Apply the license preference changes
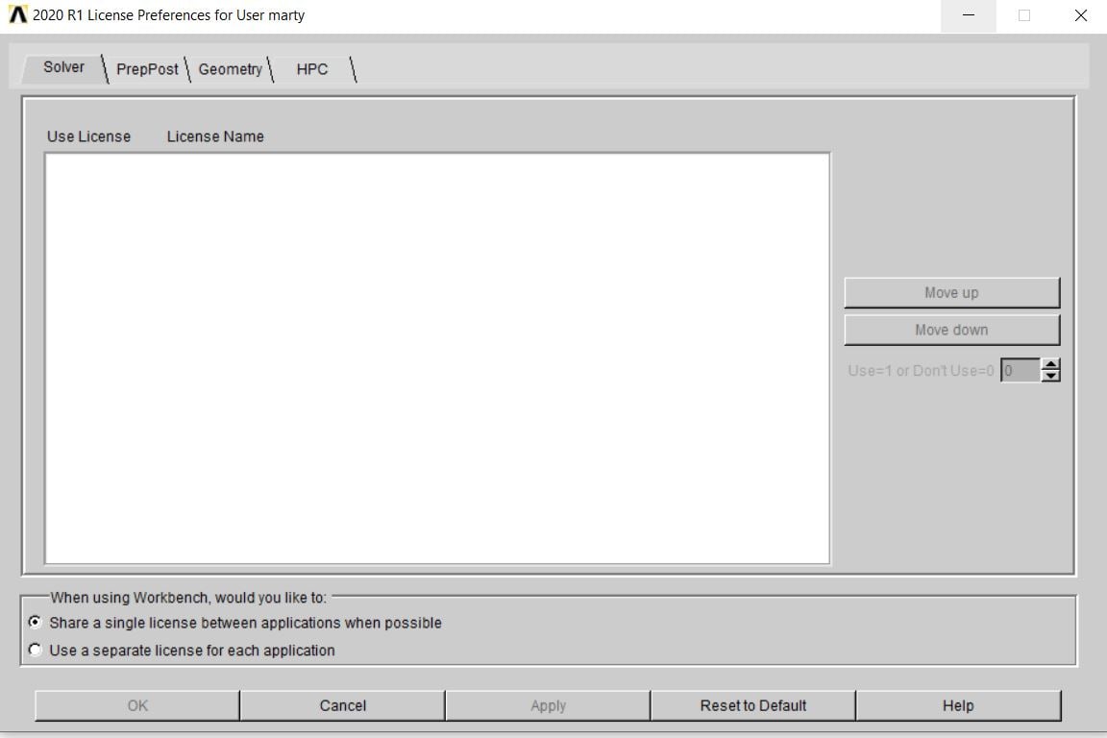Screen dimensions: 1107x738 click(x=548, y=705)
